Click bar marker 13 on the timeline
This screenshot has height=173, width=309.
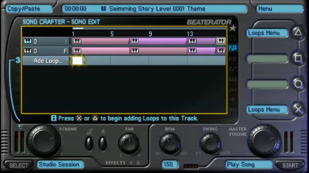(190, 34)
